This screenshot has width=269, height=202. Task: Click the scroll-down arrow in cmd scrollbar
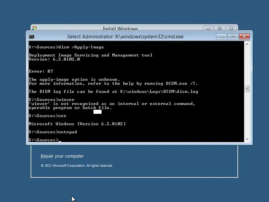pyautogui.click(x=247, y=139)
